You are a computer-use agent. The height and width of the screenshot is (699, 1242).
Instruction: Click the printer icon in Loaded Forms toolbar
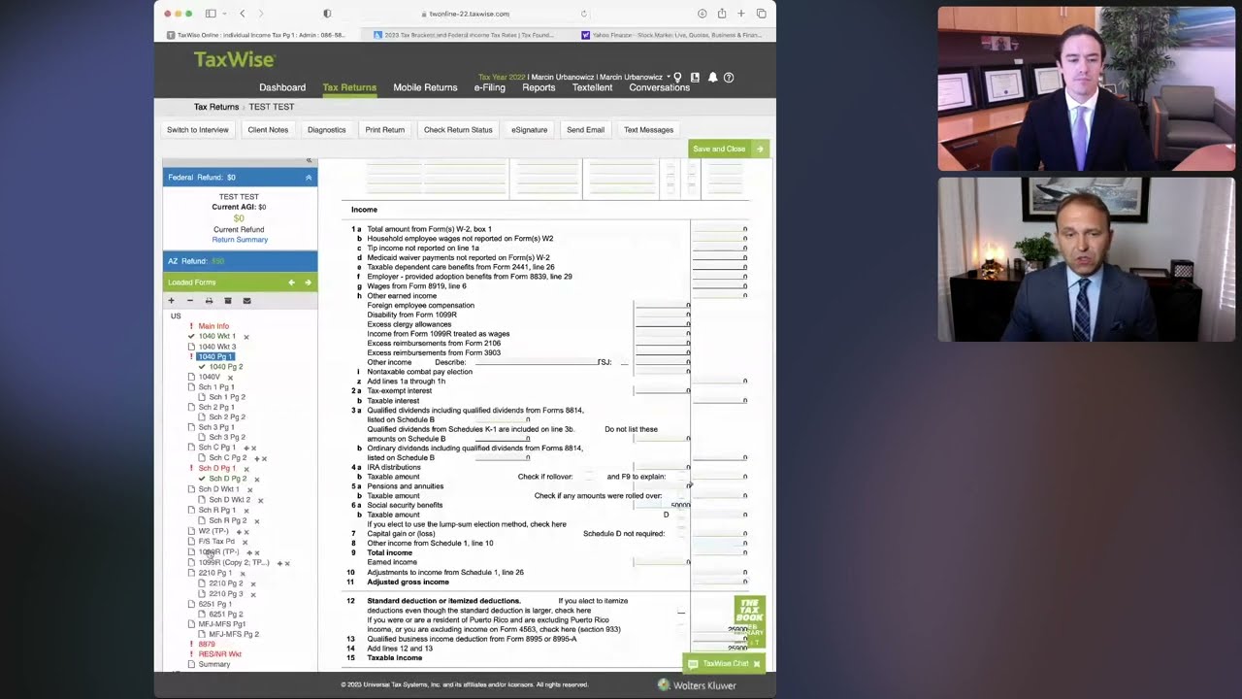[209, 301]
